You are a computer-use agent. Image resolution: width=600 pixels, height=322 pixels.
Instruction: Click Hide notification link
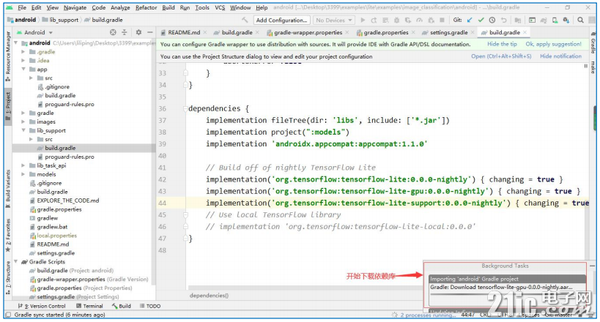pyautogui.click(x=560, y=56)
